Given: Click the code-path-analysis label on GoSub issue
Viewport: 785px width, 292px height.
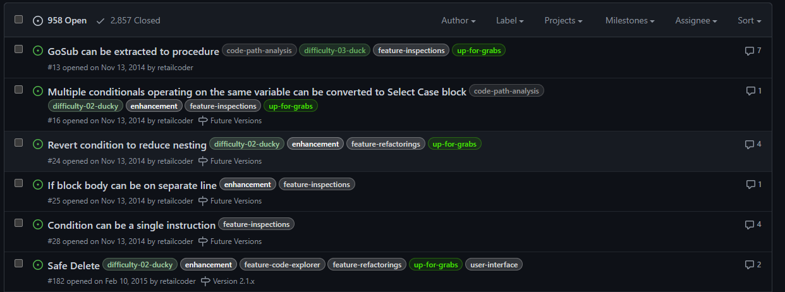Looking at the screenshot, I should pyautogui.click(x=259, y=51).
